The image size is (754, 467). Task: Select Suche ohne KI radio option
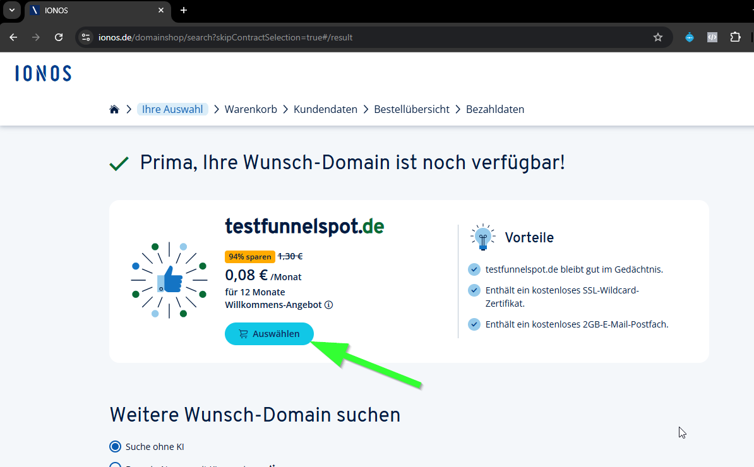115,446
